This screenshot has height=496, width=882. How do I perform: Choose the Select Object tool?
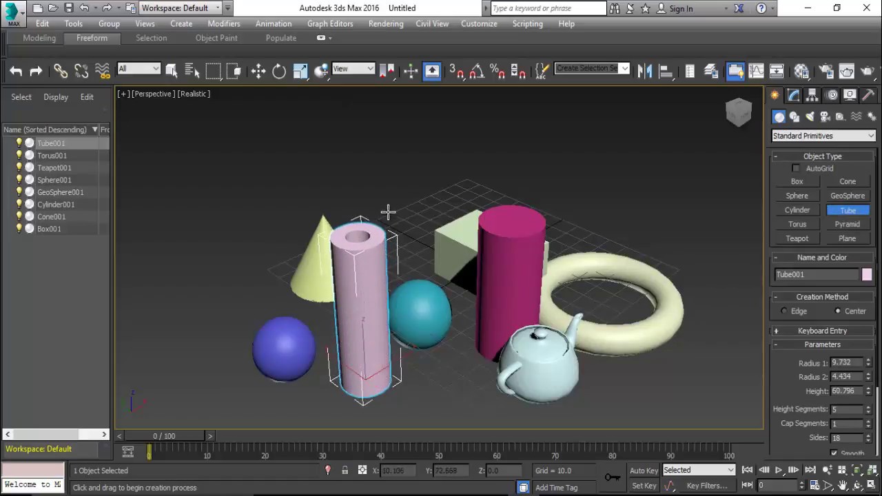pyautogui.click(x=172, y=70)
